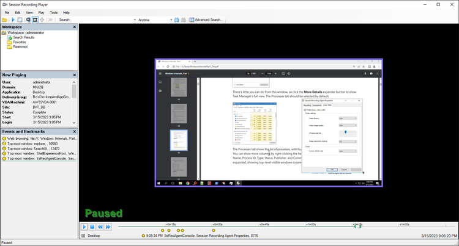Click the Search text field
459x246 pixels.
pos(102,20)
